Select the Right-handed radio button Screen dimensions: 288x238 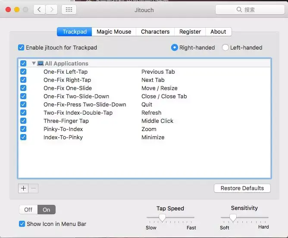pyautogui.click(x=174, y=47)
